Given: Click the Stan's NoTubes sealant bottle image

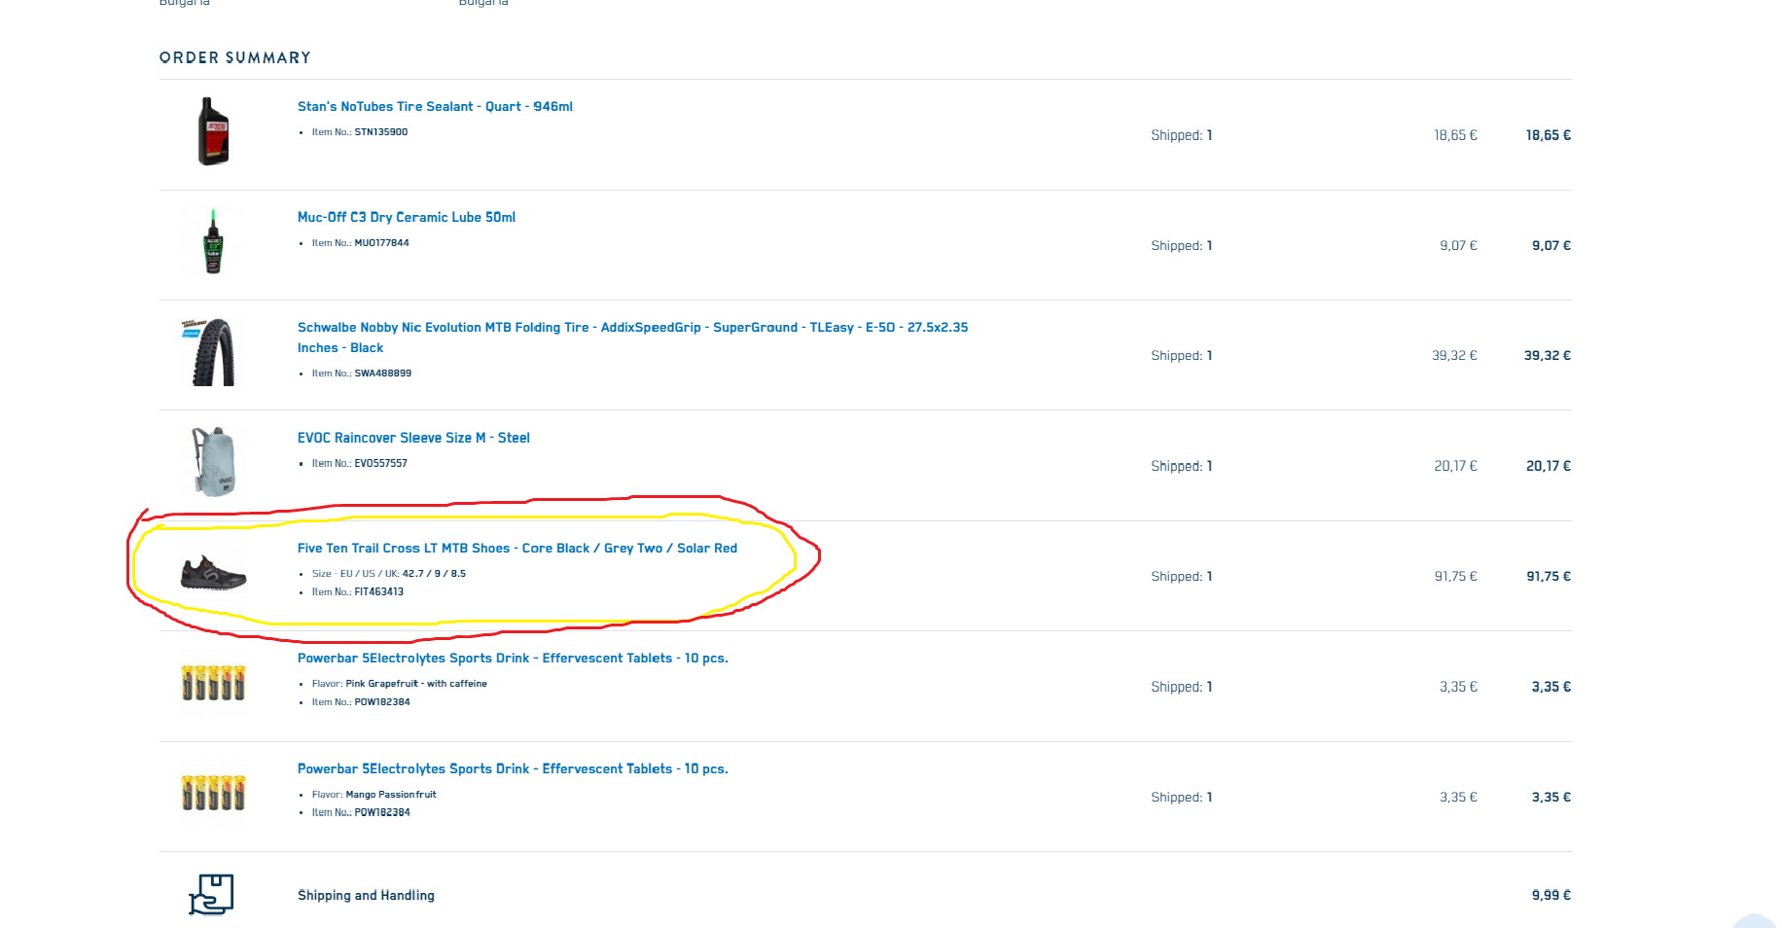Looking at the screenshot, I should click(x=213, y=131).
